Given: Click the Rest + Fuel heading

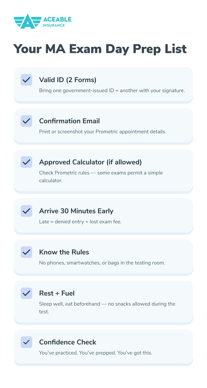Looking at the screenshot, I should click(57, 293).
